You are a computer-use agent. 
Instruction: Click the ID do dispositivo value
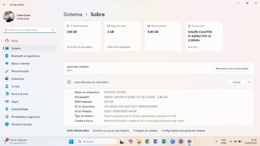(x=131, y=106)
